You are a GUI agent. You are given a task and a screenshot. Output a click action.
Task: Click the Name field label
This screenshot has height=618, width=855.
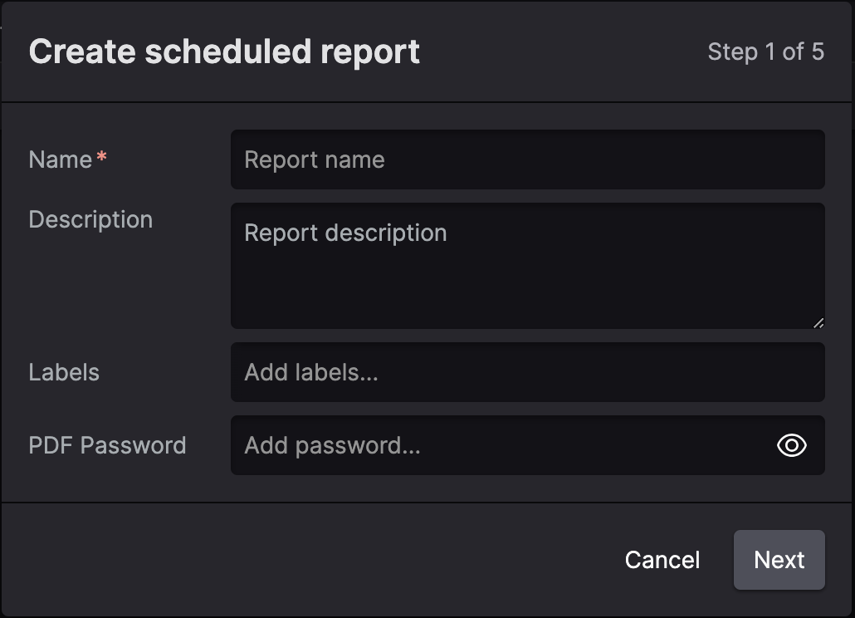pos(60,159)
